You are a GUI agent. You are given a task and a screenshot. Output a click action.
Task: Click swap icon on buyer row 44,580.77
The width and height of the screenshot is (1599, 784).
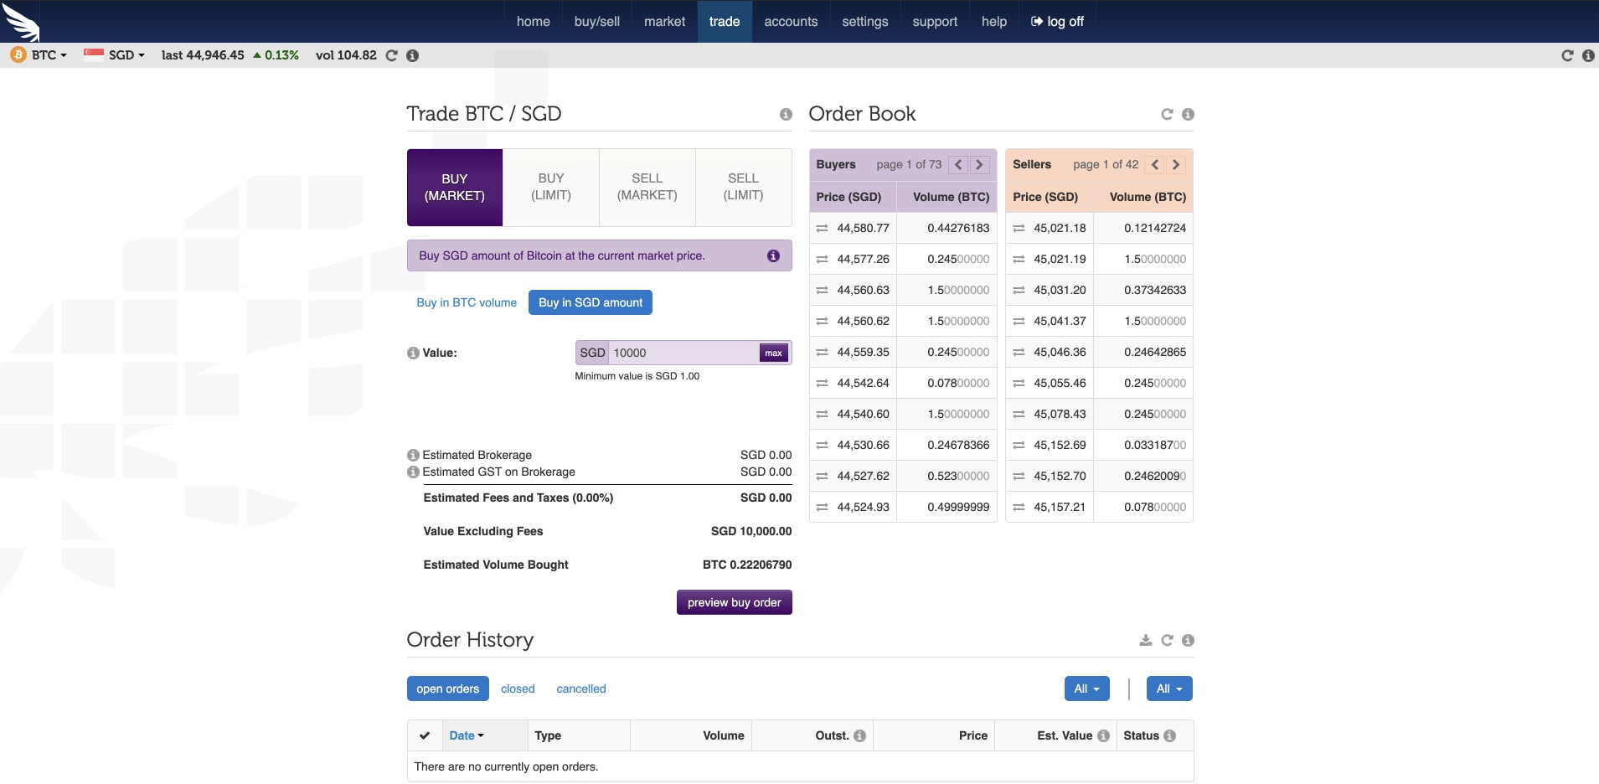(x=822, y=228)
